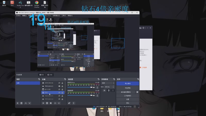Adjust the Mic/Aux volume slider
The width and height of the screenshot is (206, 116).
(80, 87)
